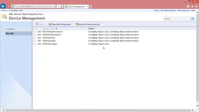Click the Device Management folder icon
The height and width of the screenshot is (112, 199).
[4, 16]
